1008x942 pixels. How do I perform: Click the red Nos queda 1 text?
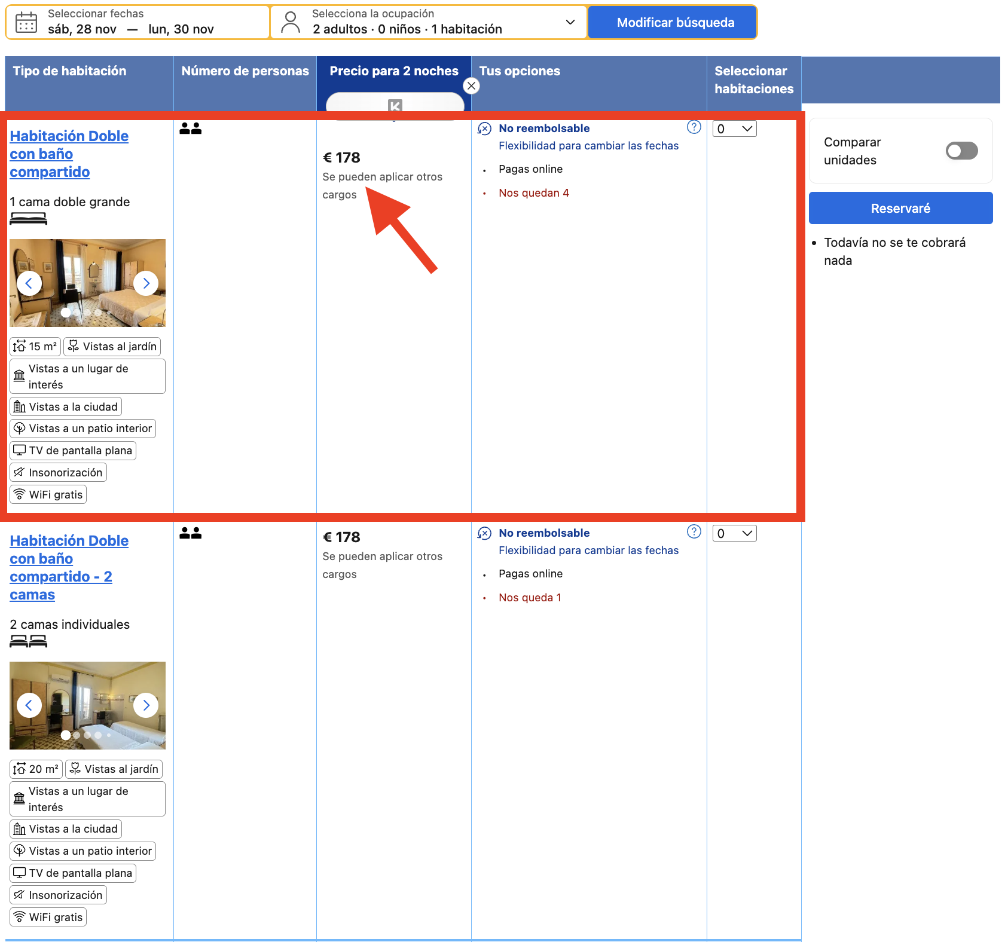click(x=530, y=598)
